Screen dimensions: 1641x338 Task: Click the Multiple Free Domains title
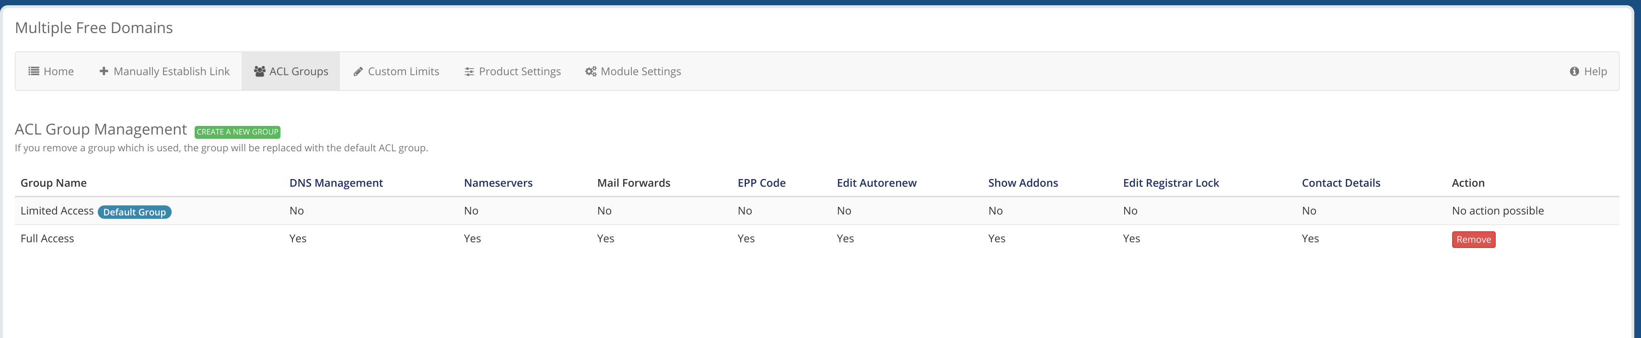click(93, 28)
